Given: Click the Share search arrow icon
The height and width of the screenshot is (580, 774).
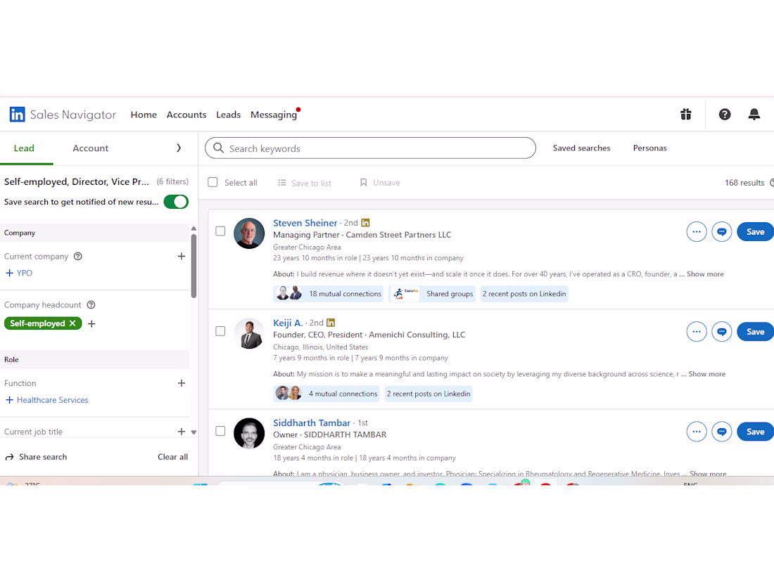Looking at the screenshot, I should 9,457.
